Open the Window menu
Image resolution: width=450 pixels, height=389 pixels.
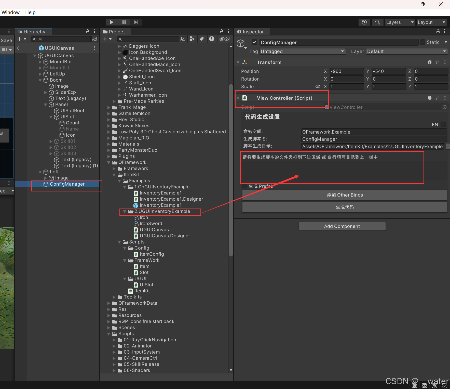(10, 12)
